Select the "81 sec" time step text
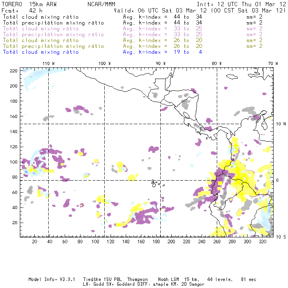The height and width of the screenshot is (288, 288). coord(249,279)
